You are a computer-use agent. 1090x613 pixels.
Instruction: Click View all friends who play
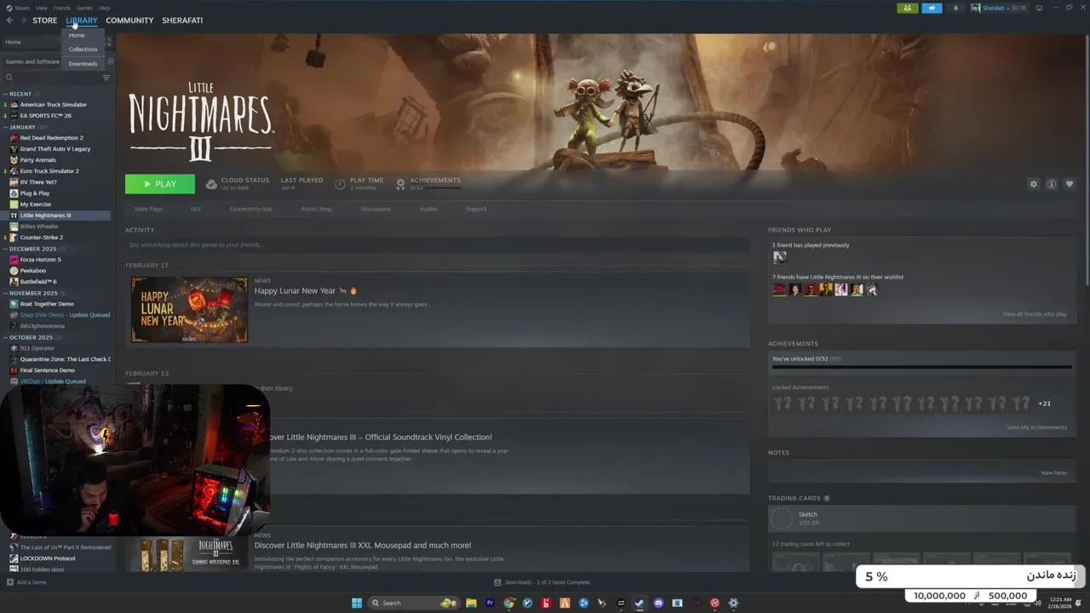point(1035,314)
